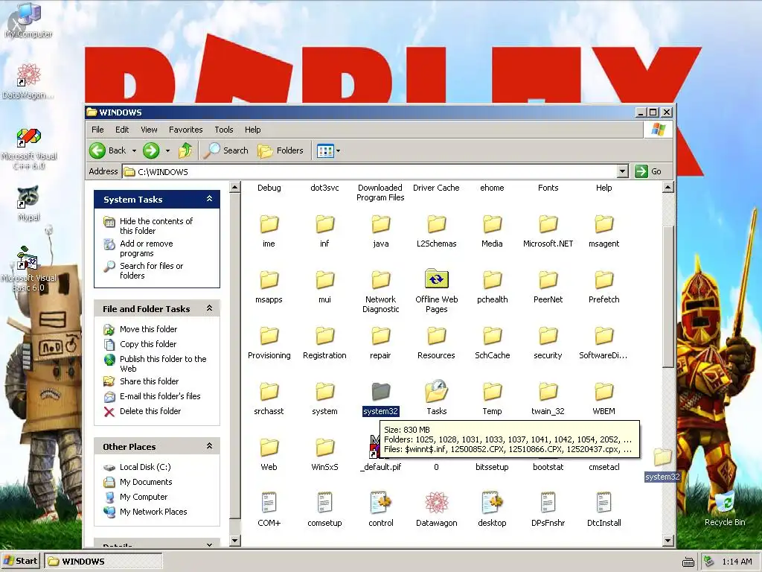Go up one folder level
Image resolution: width=762 pixels, height=572 pixels.
pyautogui.click(x=185, y=150)
